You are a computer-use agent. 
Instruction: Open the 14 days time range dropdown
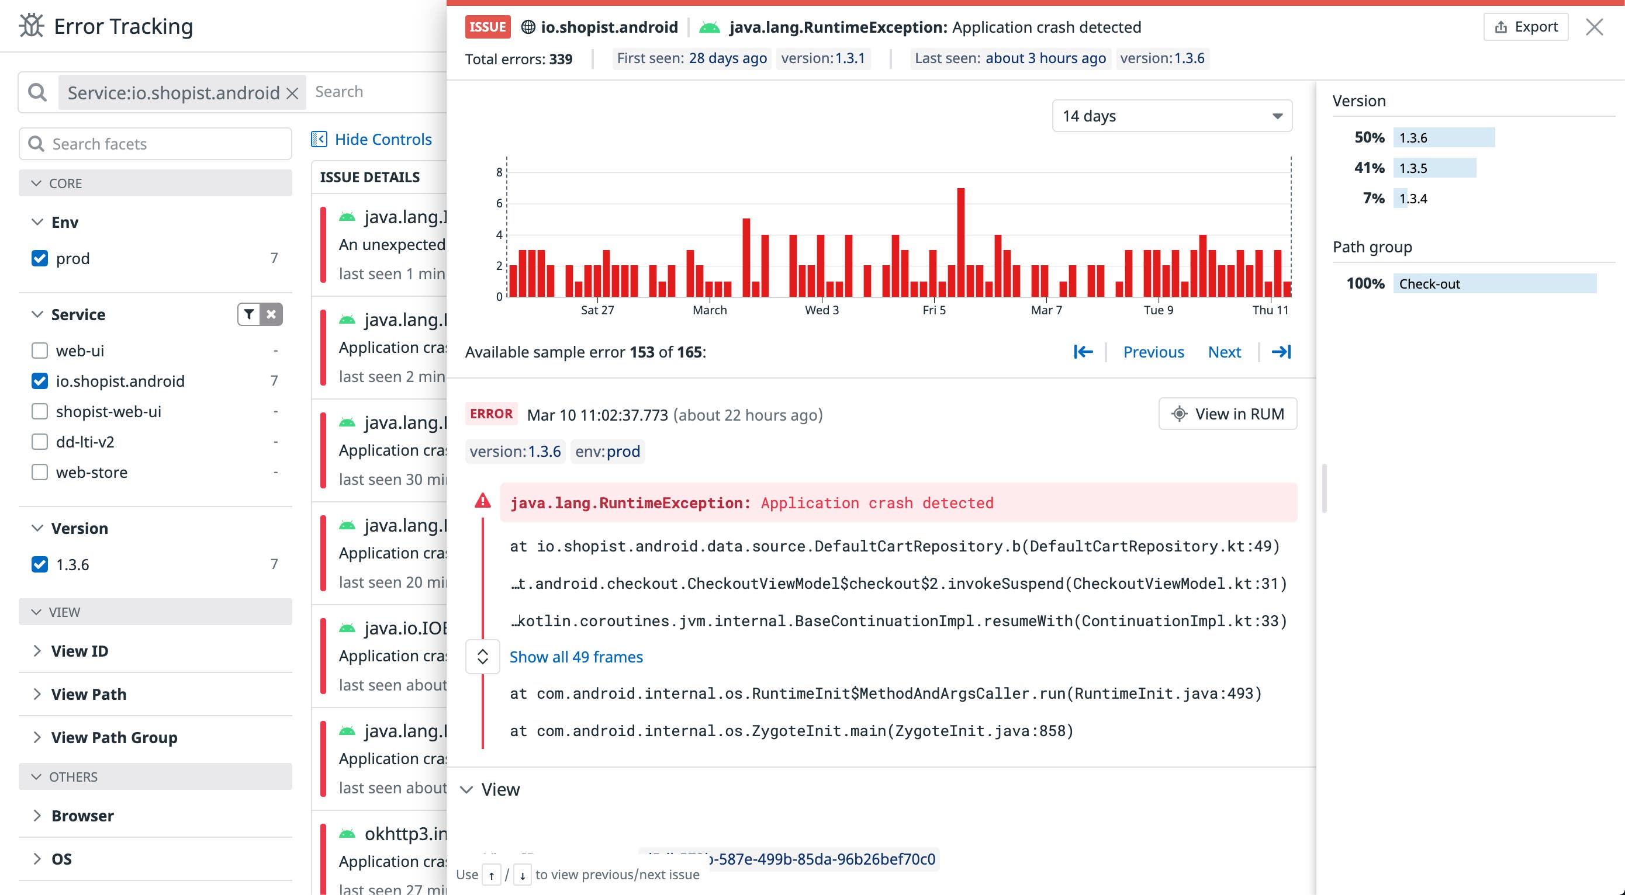click(1171, 115)
